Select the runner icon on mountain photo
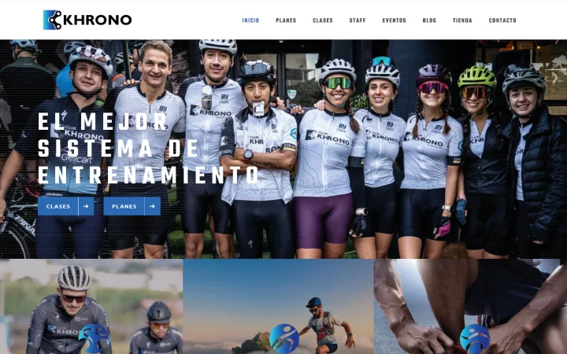The height and width of the screenshot is (354, 567). point(284,338)
